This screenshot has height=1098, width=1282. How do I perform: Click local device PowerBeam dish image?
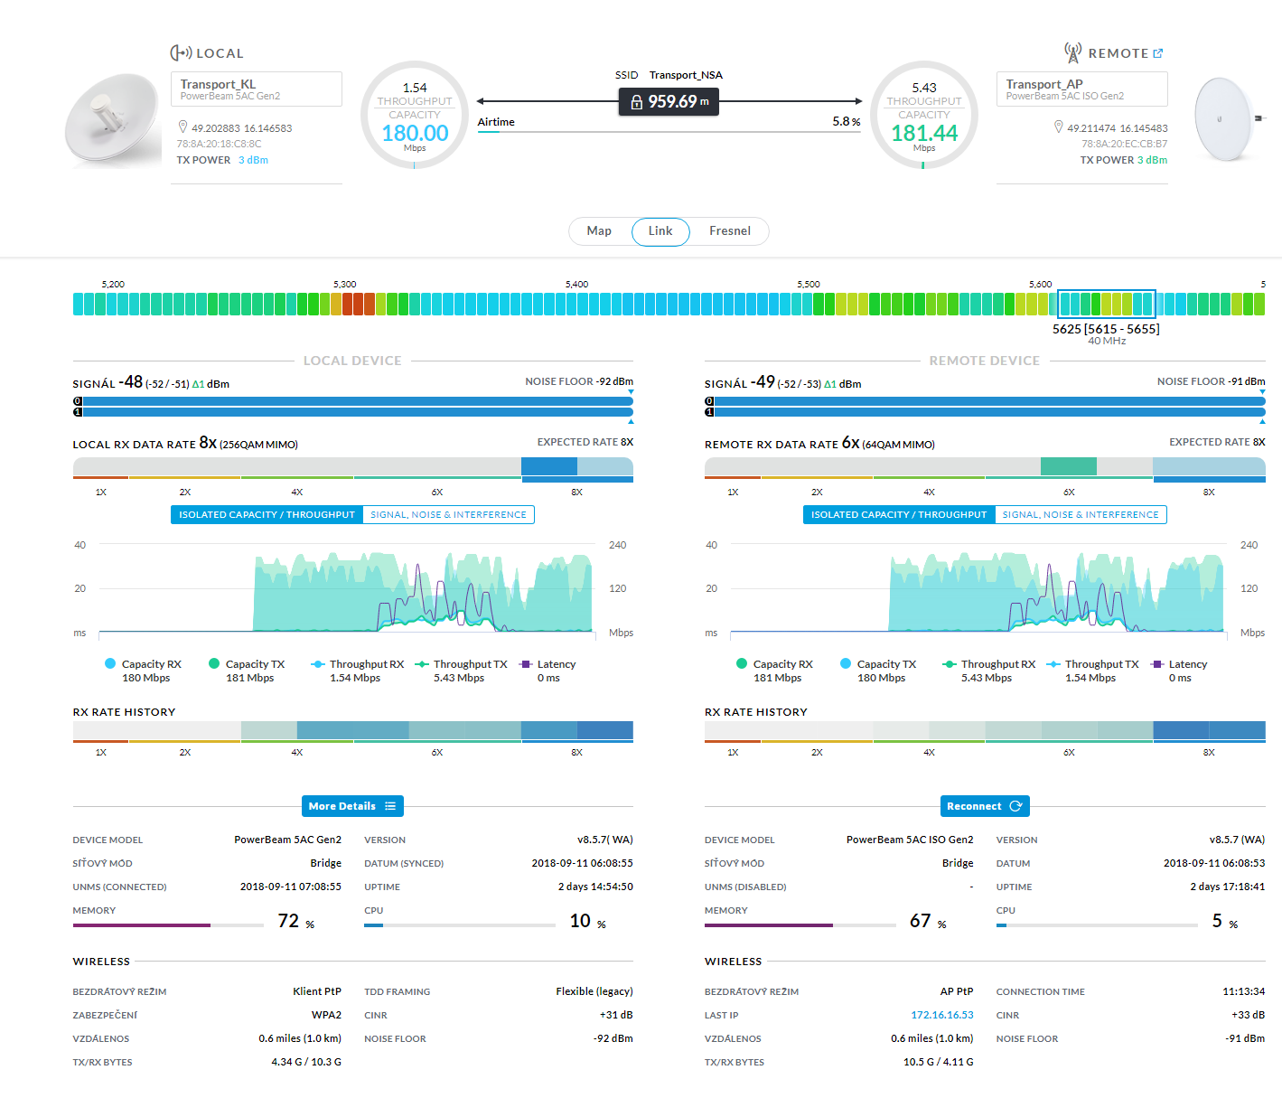click(113, 120)
